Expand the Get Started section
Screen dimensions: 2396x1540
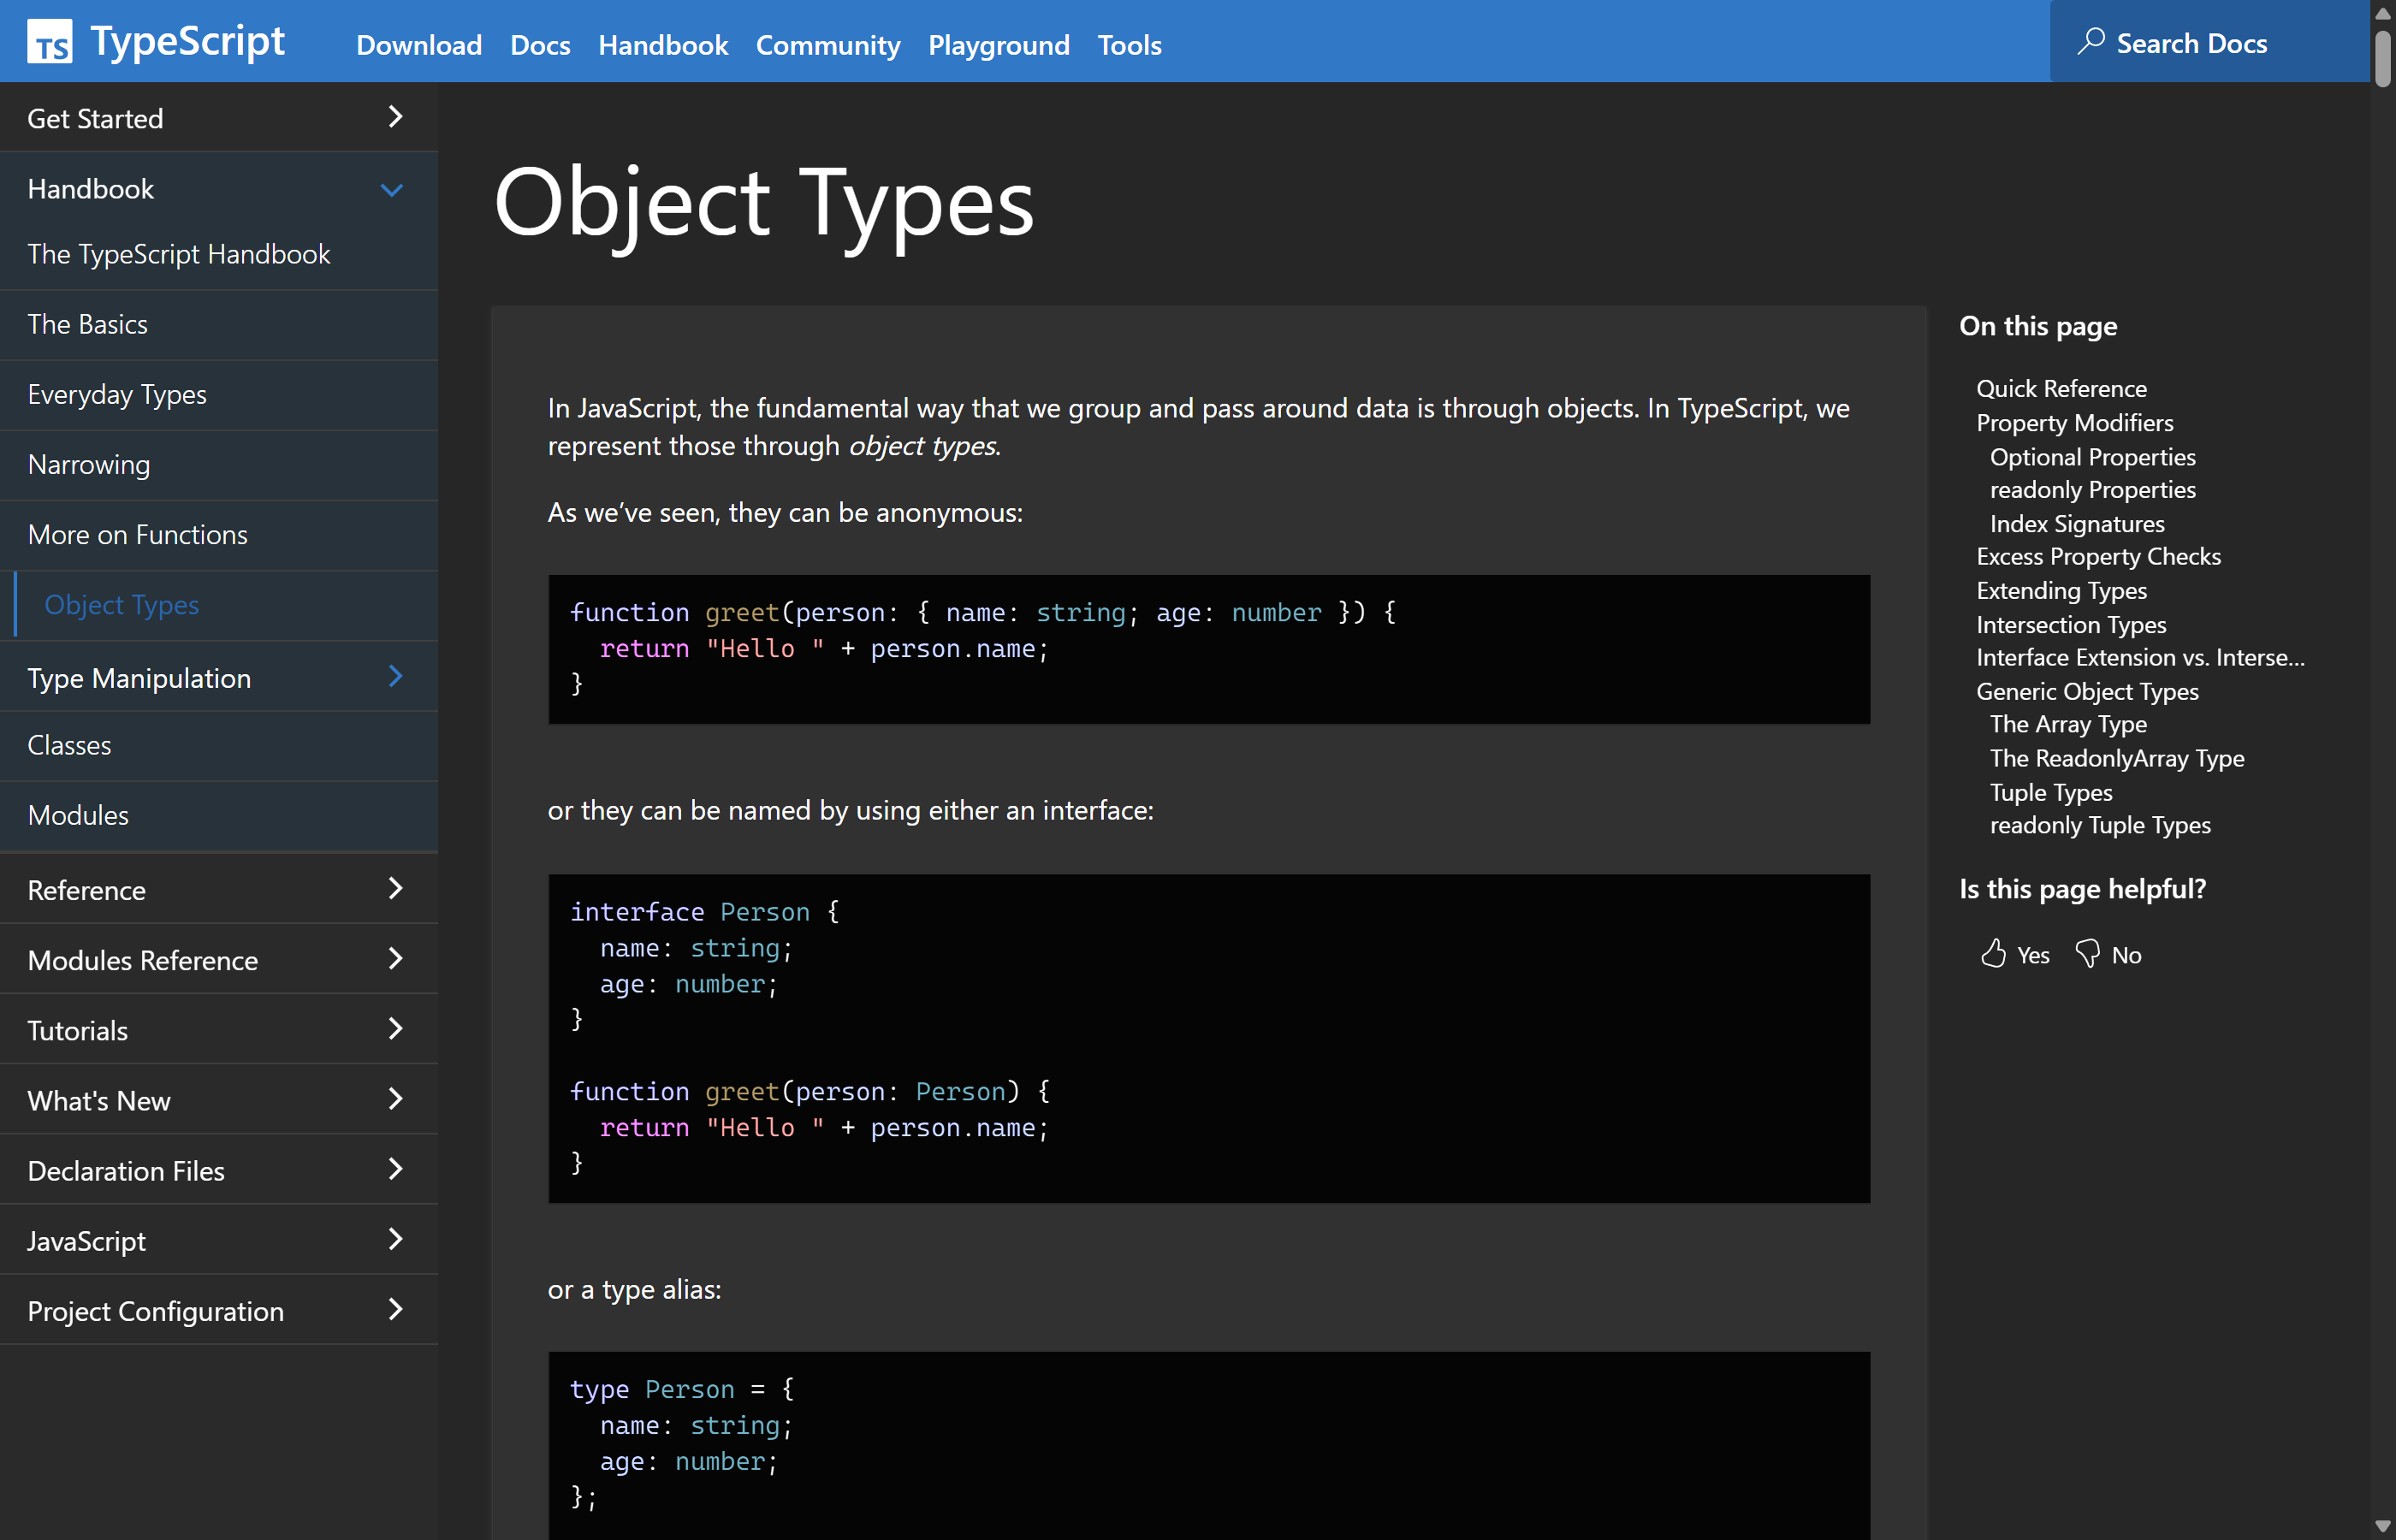[395, 117]
